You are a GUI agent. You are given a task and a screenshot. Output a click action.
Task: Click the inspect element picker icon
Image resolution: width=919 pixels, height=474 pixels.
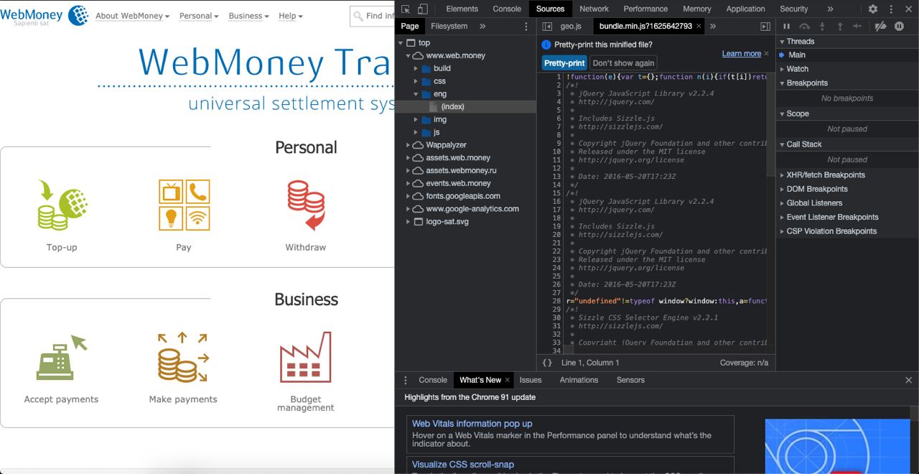click(406, 9)
